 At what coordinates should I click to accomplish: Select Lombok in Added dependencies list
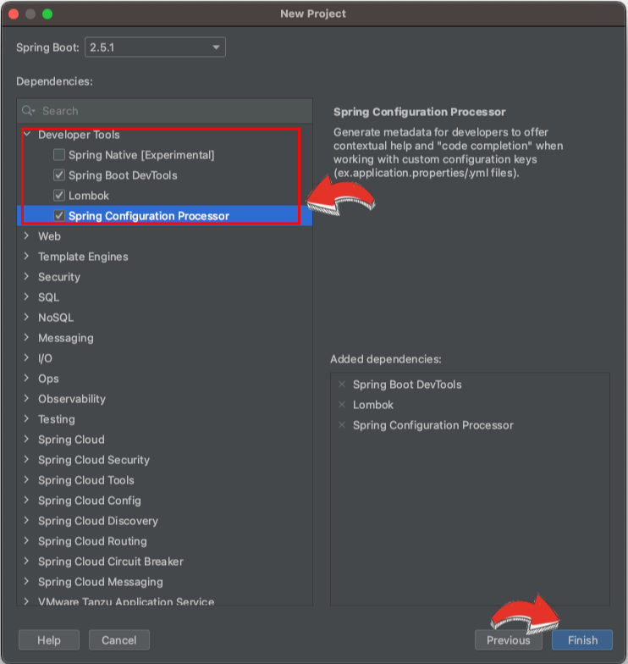coord(373,405)
